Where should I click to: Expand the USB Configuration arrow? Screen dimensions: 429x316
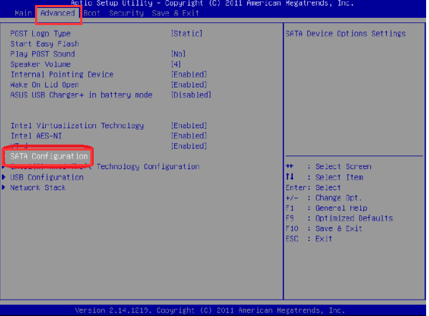[4, 177]
